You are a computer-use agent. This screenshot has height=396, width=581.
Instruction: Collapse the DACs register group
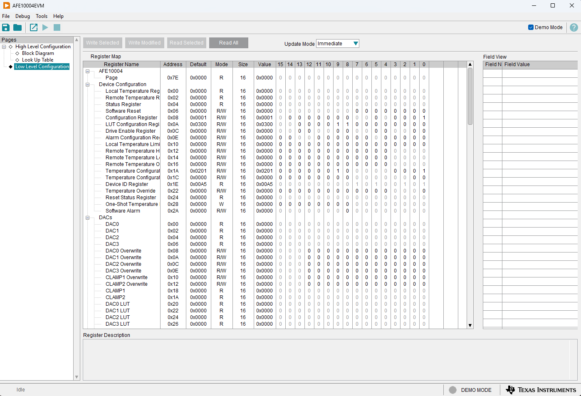88,218
